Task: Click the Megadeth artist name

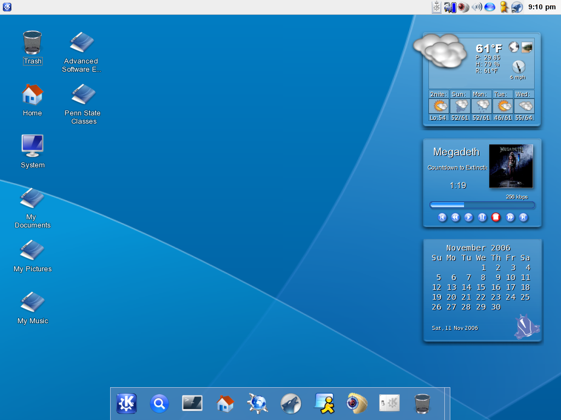Action: [x=456, y=152]
